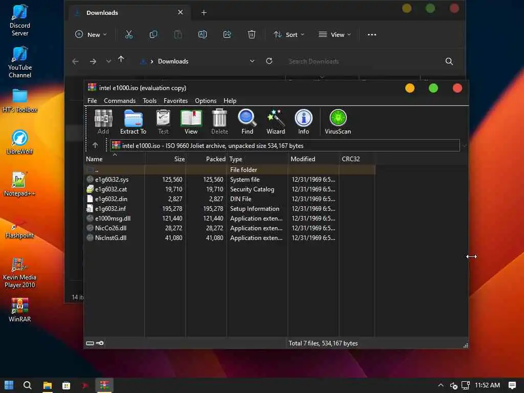524x393 pixels.
Task: Click the Add archive toolbar icon in WinRAR
Action: (103, 122)
